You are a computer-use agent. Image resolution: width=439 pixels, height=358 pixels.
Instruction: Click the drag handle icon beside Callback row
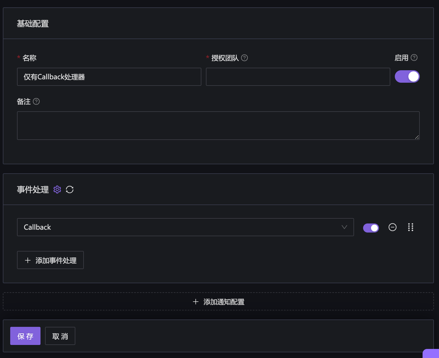pyautogui.click(x=411, y=227)
